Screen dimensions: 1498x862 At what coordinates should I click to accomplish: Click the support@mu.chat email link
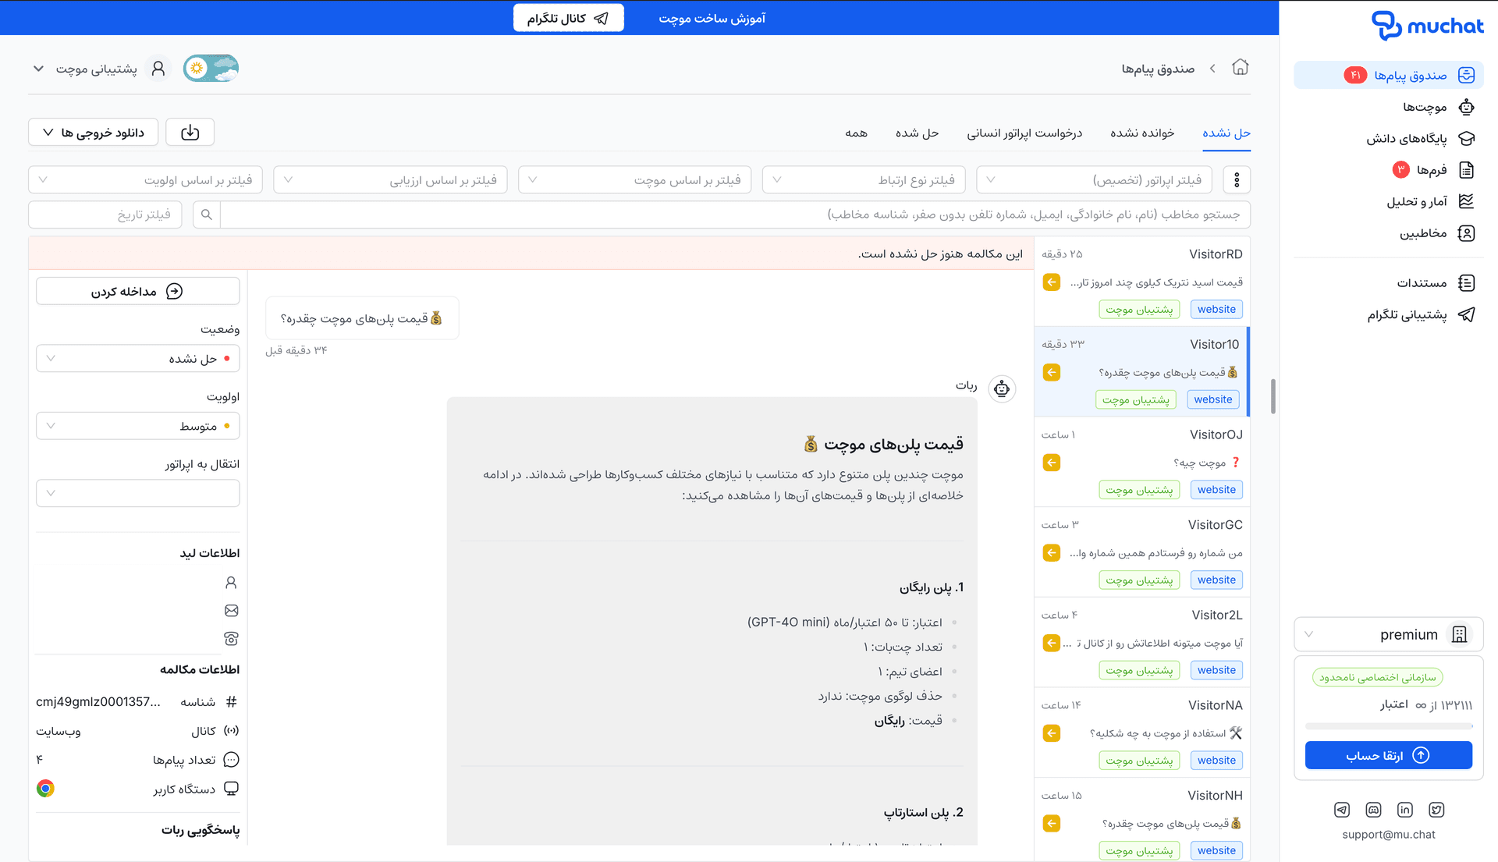click(1389, 835)
